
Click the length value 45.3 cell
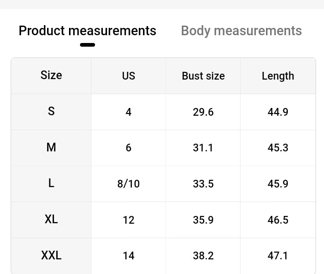(x=278, y=148)
